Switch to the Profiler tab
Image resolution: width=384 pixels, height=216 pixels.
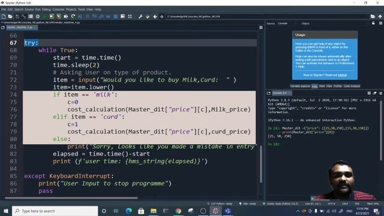pyautogui.click(x=337, y=86)
